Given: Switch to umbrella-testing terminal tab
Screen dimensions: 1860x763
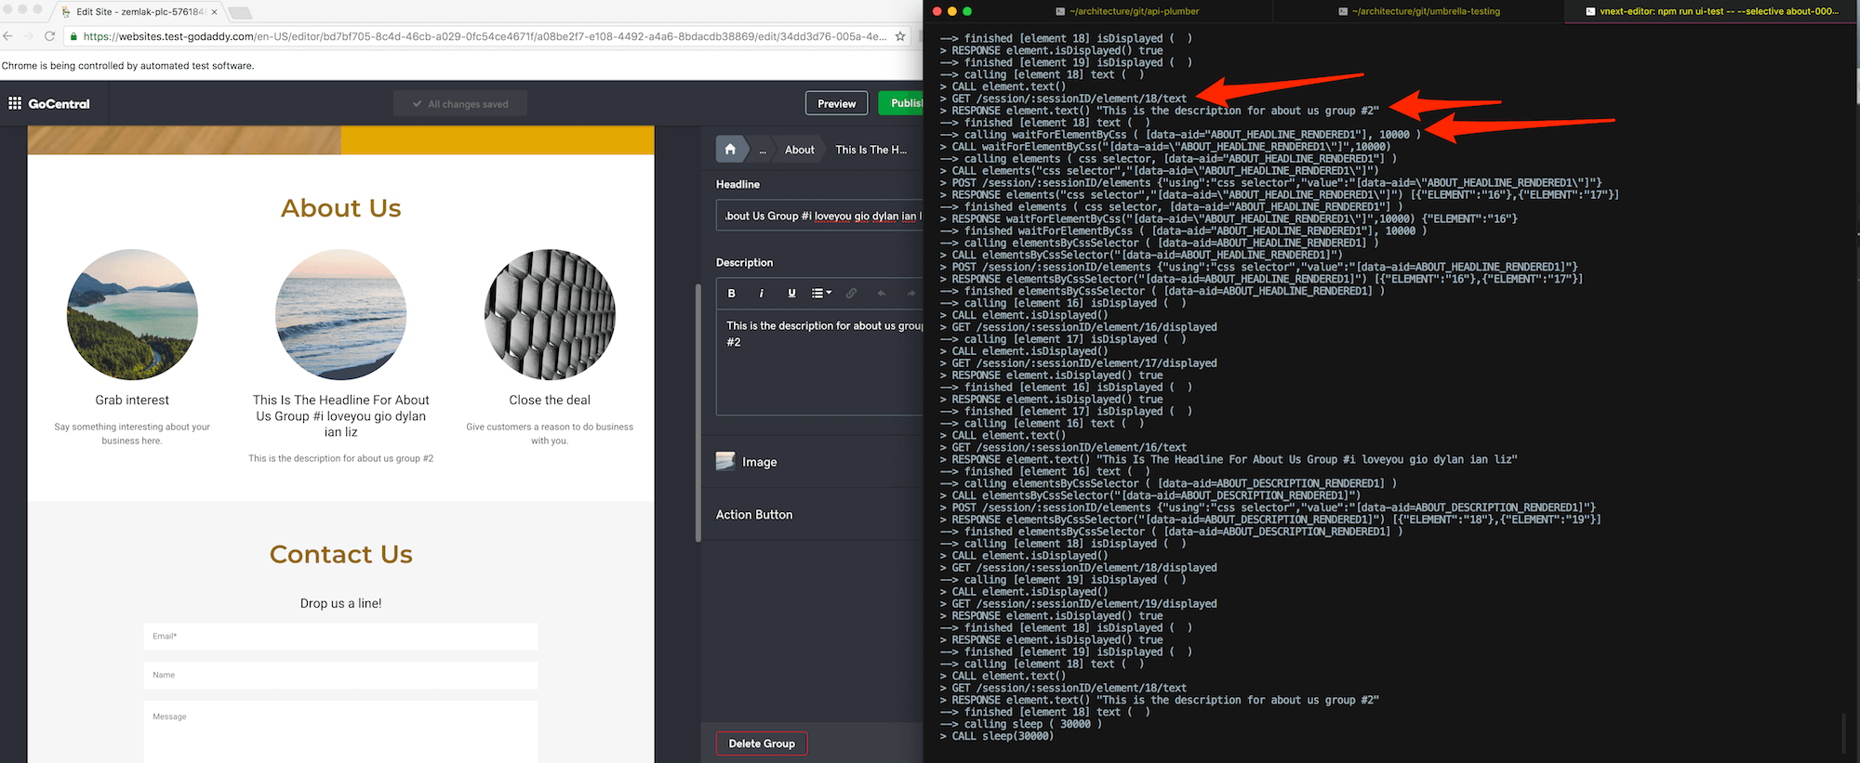Looking at the screenshot, I should (x=1418, y=11).
